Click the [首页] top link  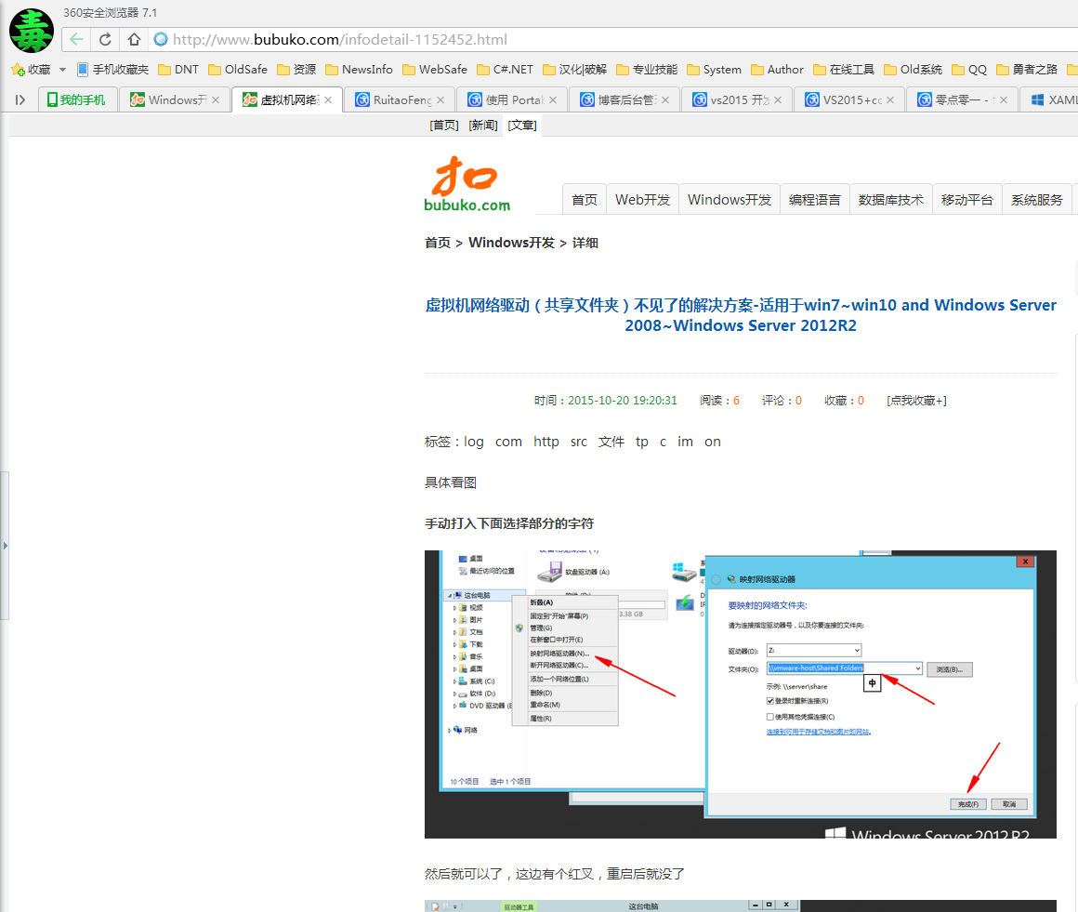coord(443,126)
